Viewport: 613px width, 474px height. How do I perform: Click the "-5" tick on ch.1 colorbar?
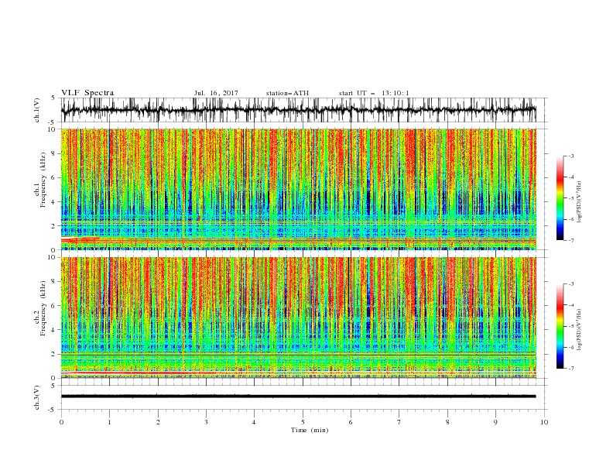click(x=571, y=198)
